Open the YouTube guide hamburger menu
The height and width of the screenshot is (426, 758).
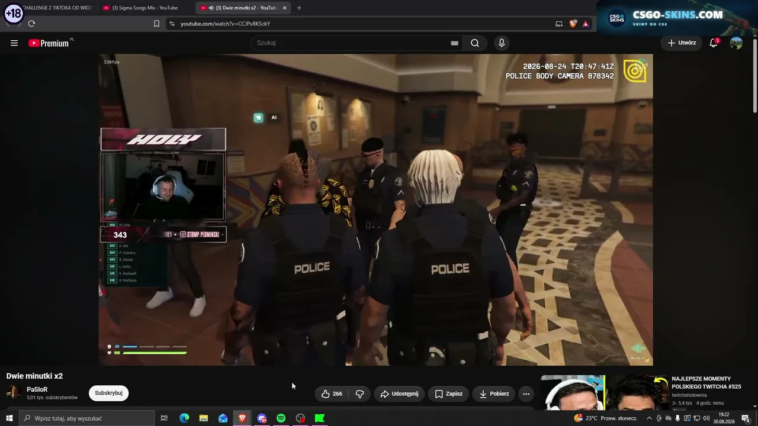[14, 43]
